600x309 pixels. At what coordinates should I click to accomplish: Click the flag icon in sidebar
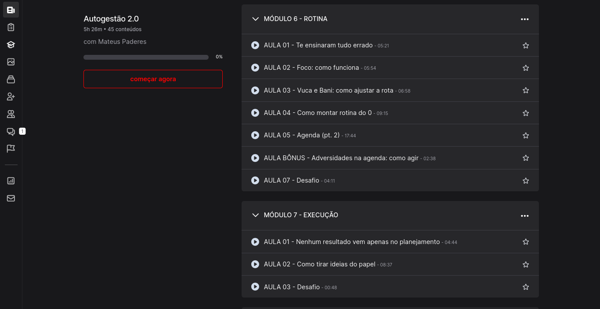11,149
